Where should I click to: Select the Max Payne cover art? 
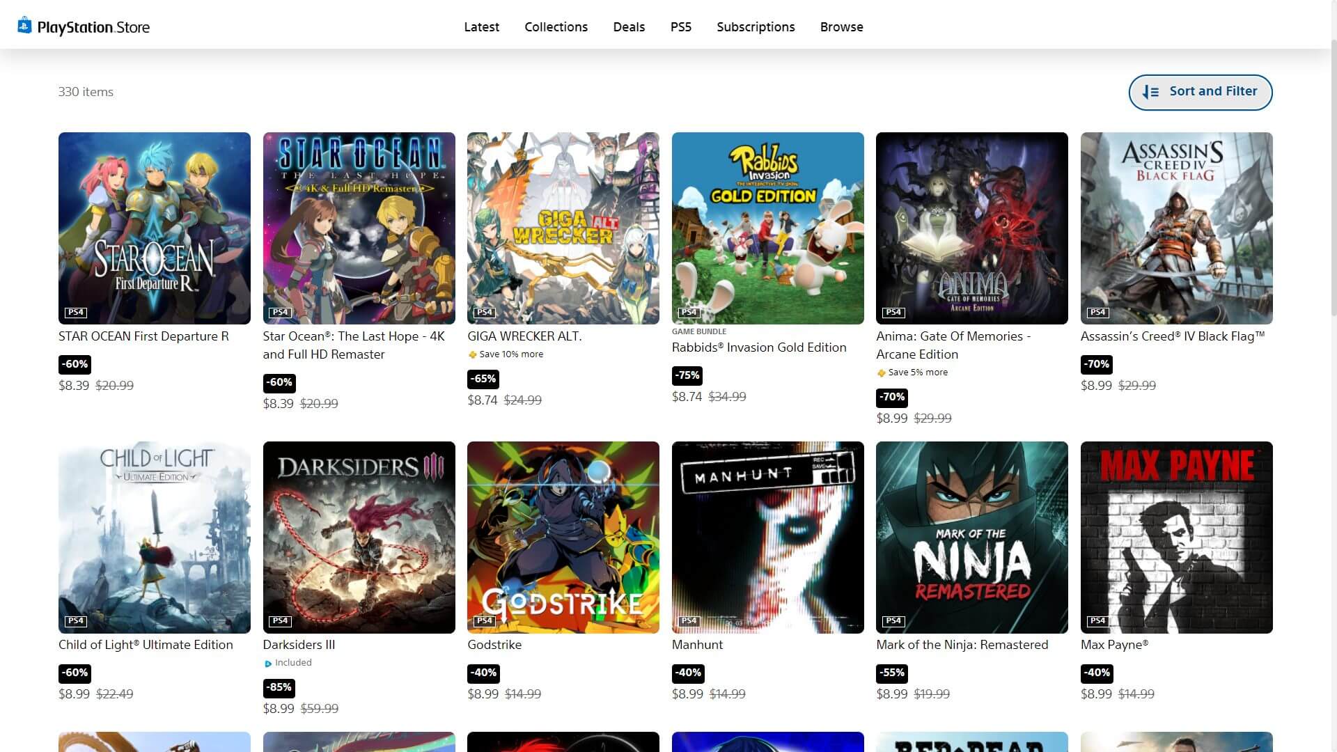coord(1176,537)
